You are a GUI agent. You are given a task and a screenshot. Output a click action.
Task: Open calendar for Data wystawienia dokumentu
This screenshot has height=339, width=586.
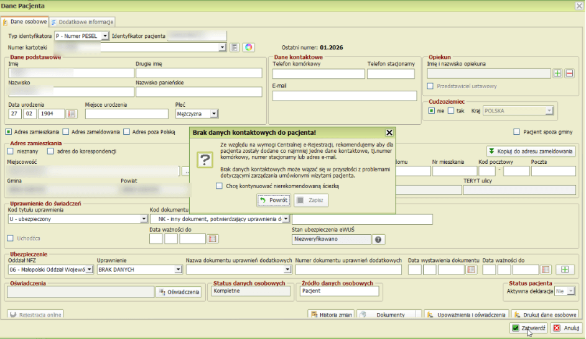pos(471,269)
